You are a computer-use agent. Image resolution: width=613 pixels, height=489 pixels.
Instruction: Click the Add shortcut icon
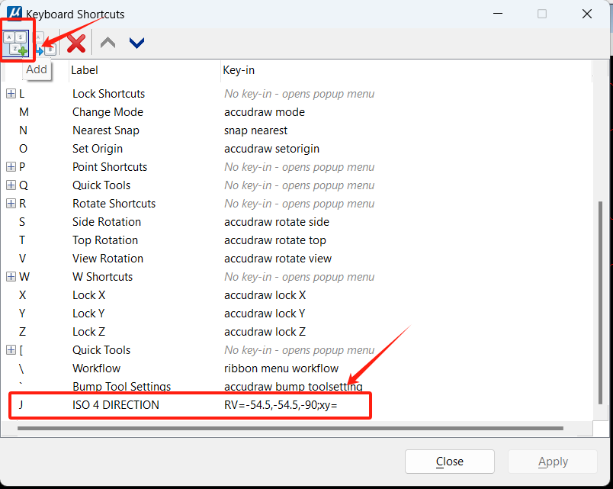[16, 43]
